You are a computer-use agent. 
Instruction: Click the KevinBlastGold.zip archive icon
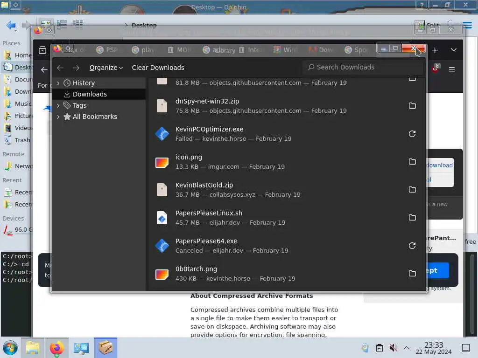coord(162,190)
